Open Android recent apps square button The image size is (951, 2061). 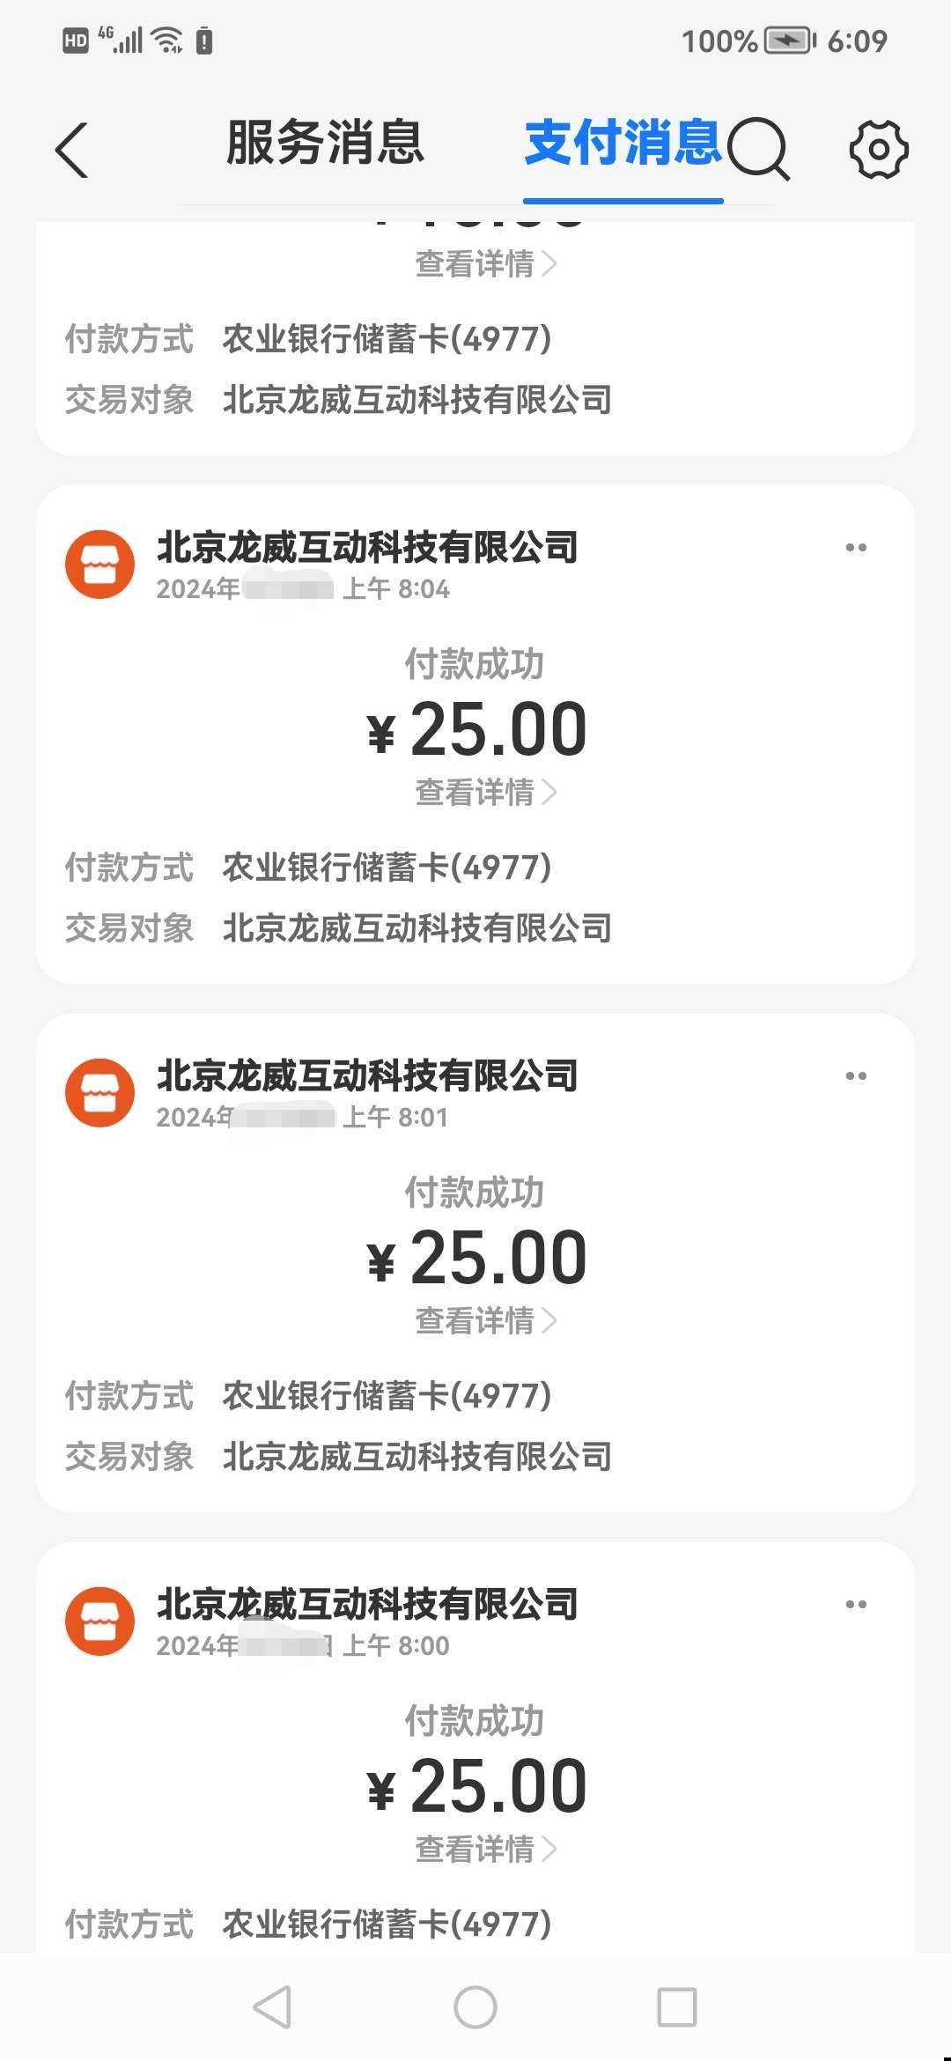pos(677,2008)
